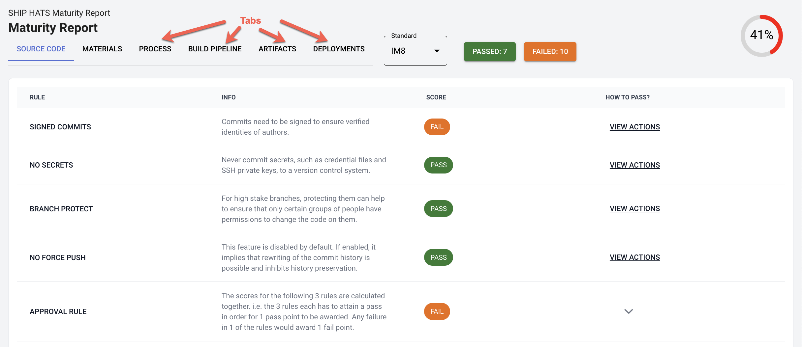The width and height of the screenshot is (802, 347).
Task: View actions for No Secrets rule
Action: 635,165
